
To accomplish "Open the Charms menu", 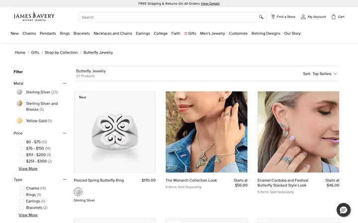I will point(29,33).
